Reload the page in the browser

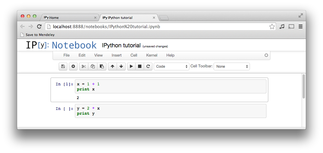click(x=39, y=27)
